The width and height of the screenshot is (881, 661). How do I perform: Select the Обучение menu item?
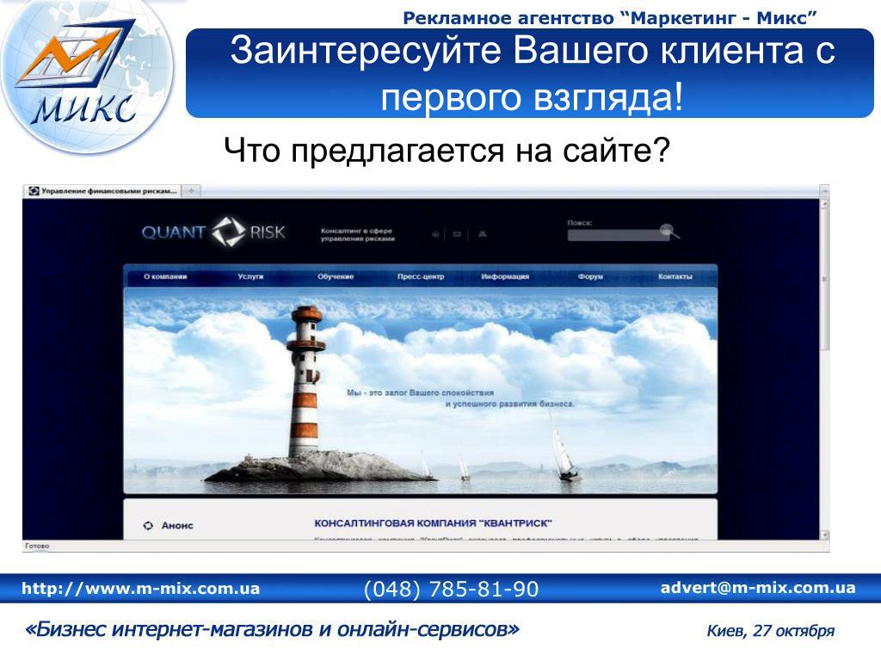tap(336, 276)
